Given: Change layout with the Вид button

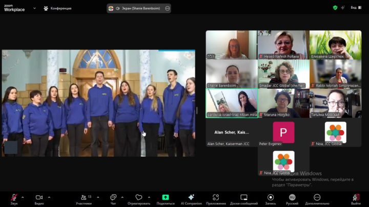Looking at the screenshot, I should [x=356, y=8].
